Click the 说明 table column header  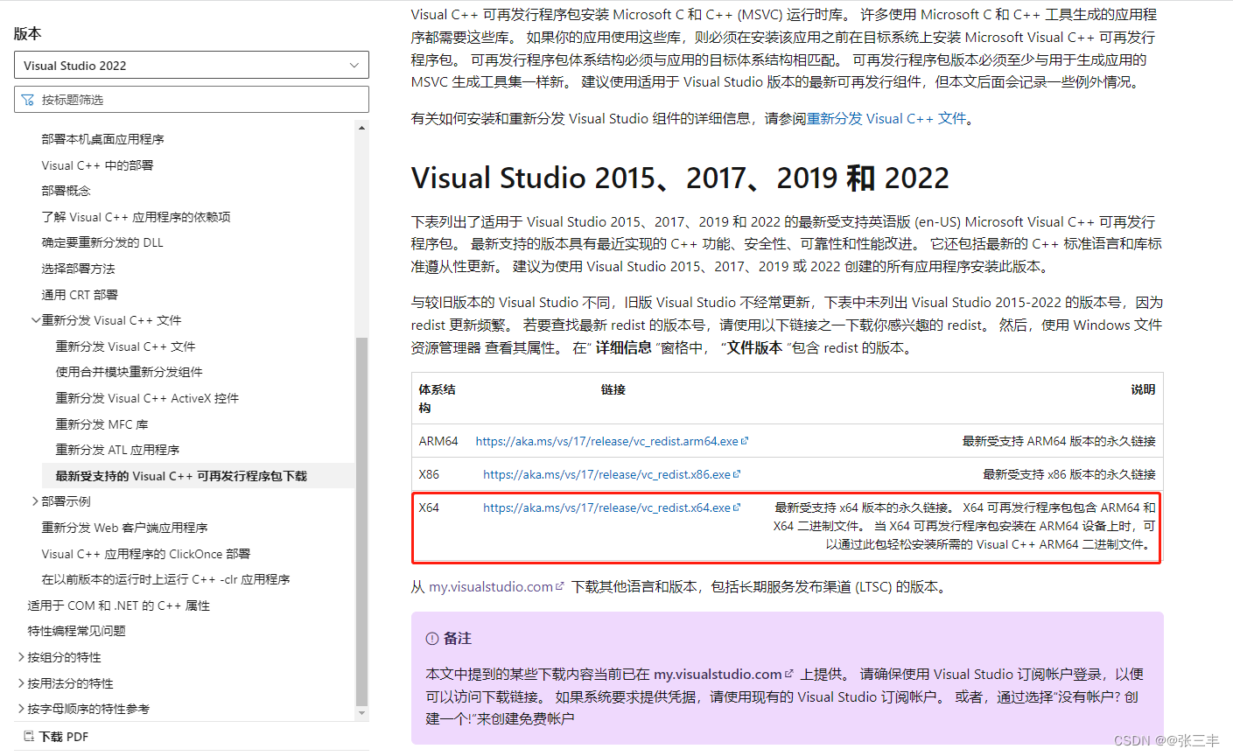point(1143,389)
